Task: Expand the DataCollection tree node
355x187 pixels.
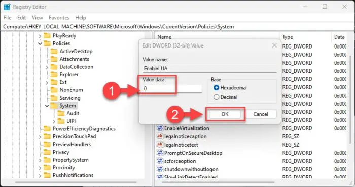Action: (x=47, y=67)
